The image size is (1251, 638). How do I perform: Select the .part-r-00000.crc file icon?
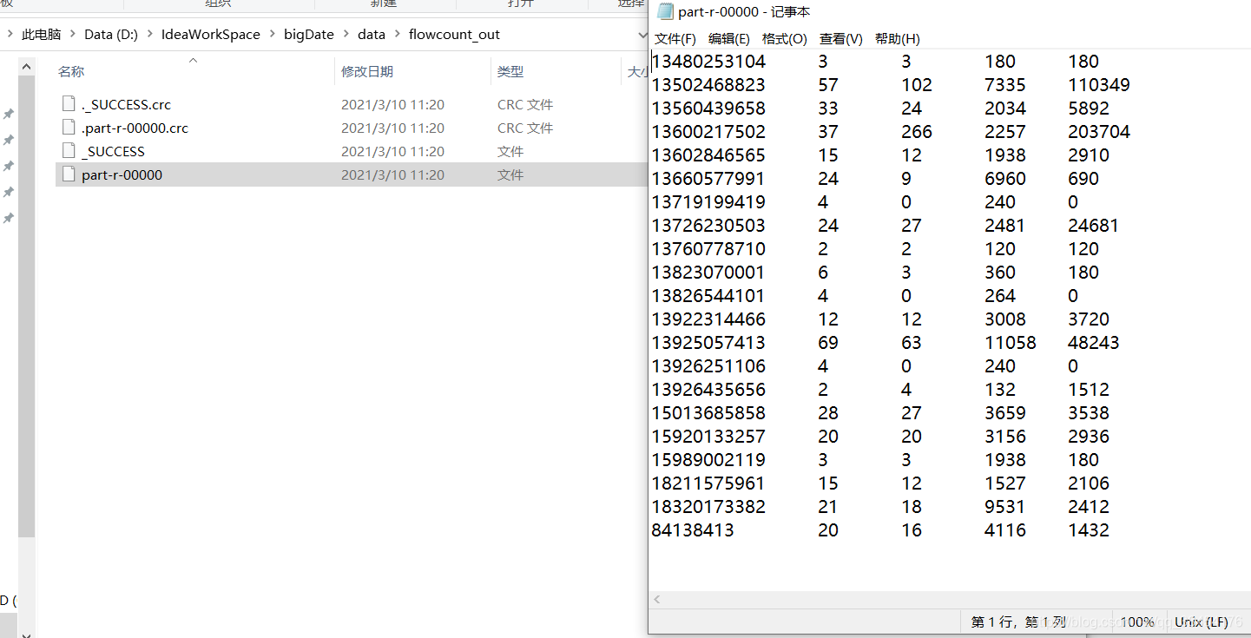[69, 127]
